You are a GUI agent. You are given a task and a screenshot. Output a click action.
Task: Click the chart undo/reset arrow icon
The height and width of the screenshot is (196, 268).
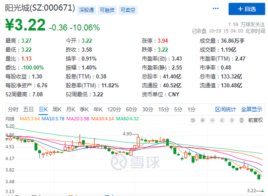pyautogui.click(x=193, y=120)
